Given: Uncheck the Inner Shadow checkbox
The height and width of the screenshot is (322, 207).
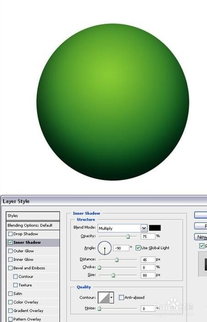Looking at the screenshot, I should 11,242.
